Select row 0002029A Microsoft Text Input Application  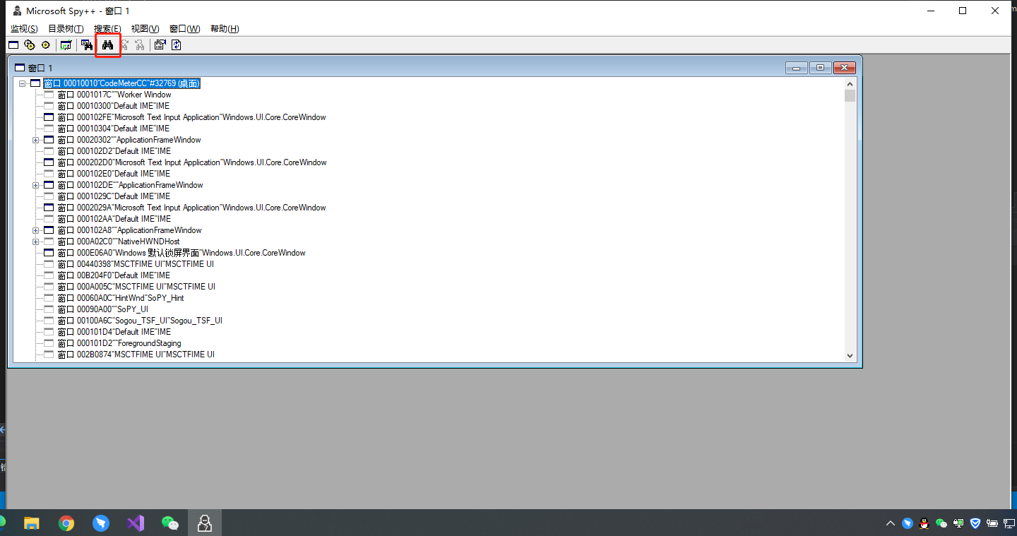point(191,208)
